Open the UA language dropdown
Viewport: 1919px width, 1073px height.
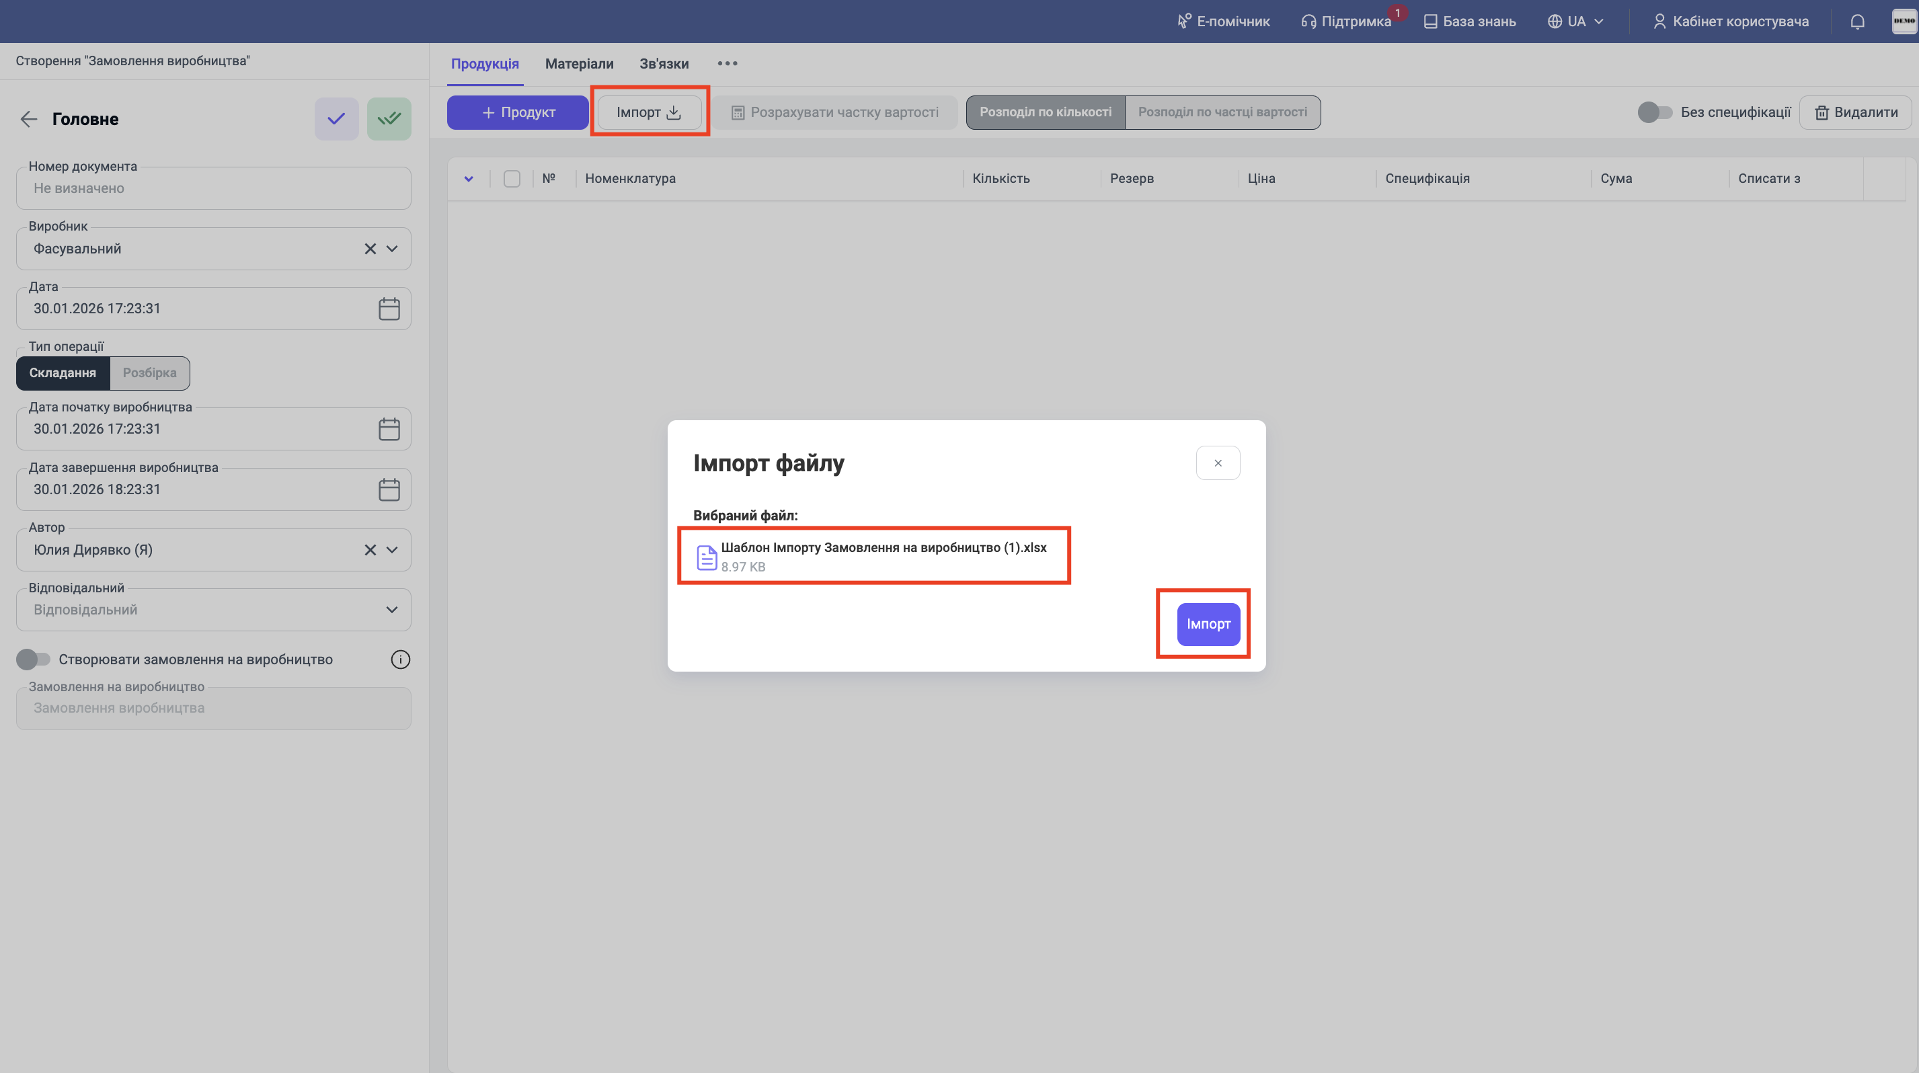point(1575,22)
